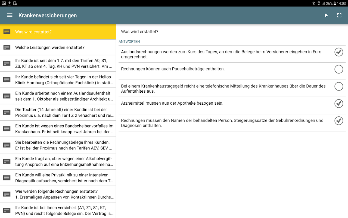Click the 'Krankenversicherungen' title
Screen dimensions: 348x218
pos(48,16)
